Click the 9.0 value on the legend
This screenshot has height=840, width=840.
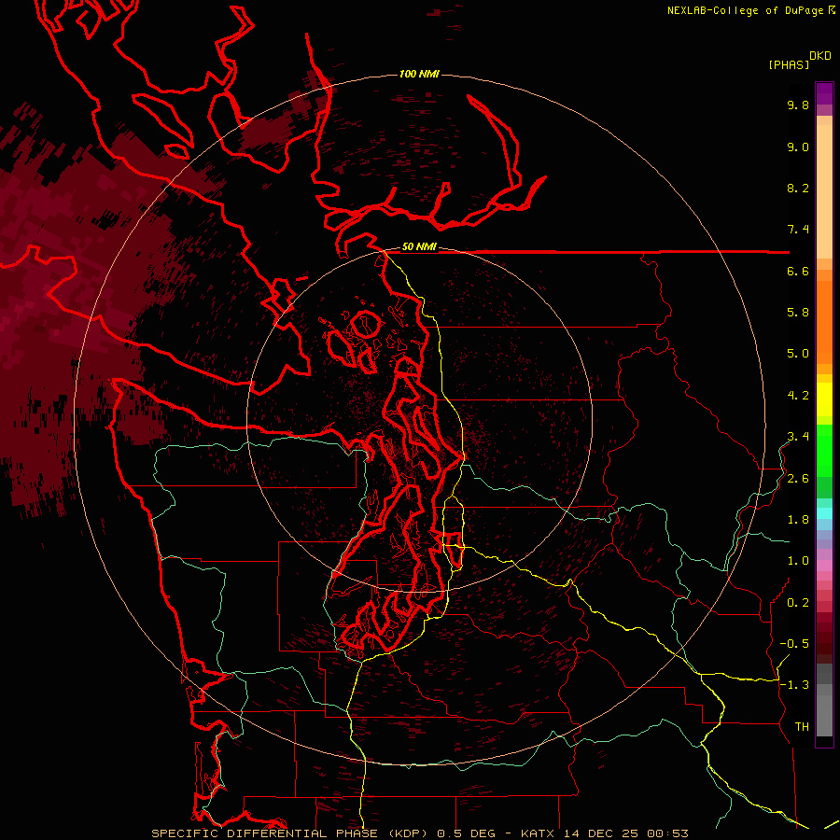(x=798, y=147)
